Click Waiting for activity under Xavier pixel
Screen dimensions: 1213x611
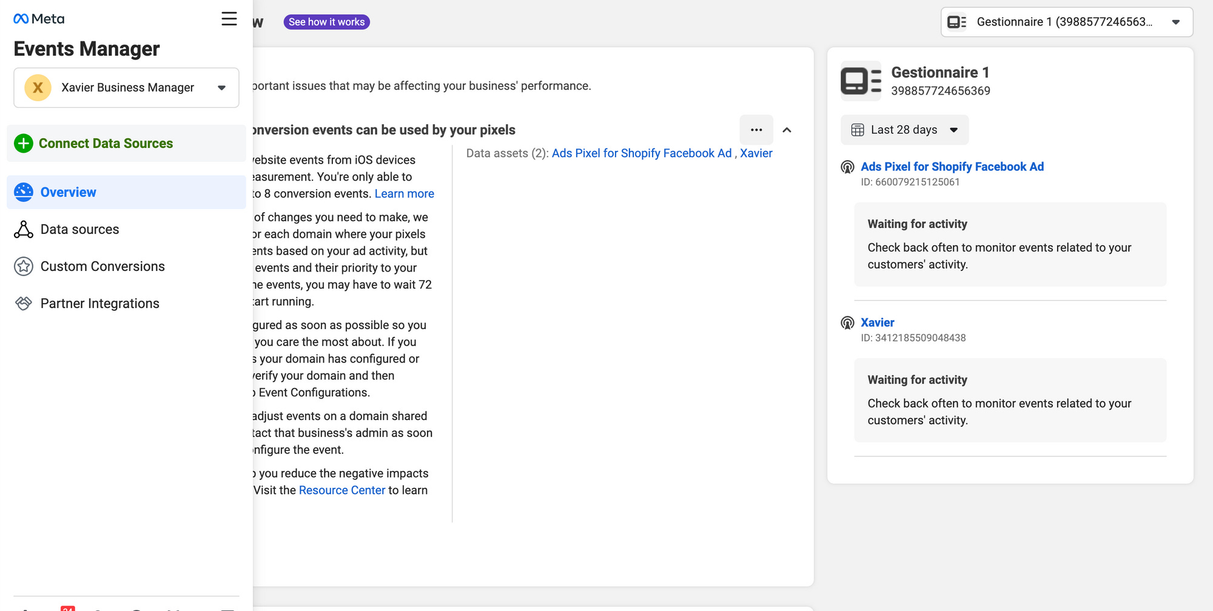click(x=917, y=379)
